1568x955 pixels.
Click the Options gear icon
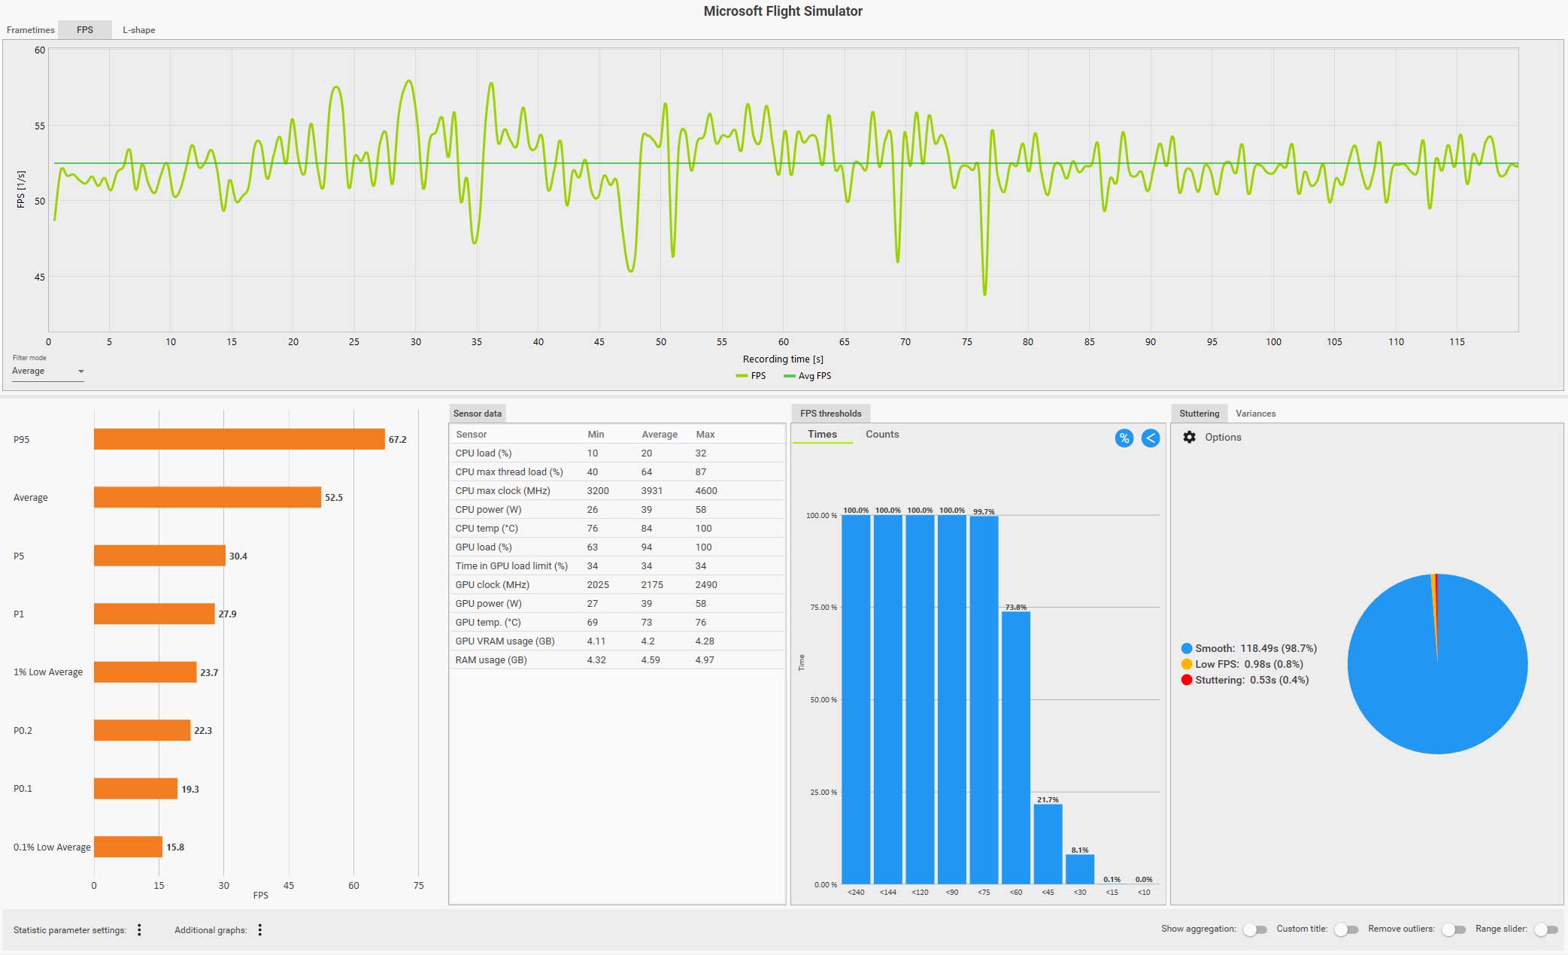[x=1189, y=437]
